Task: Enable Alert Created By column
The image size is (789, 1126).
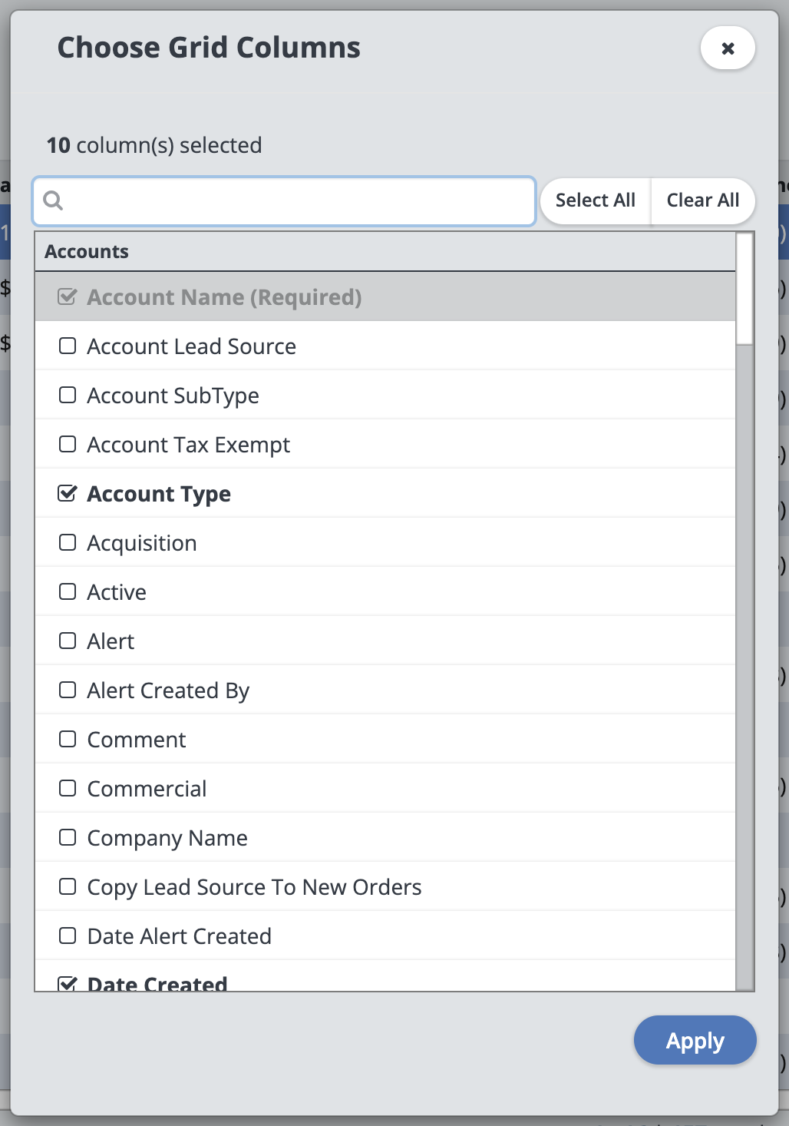Action: 68,691
